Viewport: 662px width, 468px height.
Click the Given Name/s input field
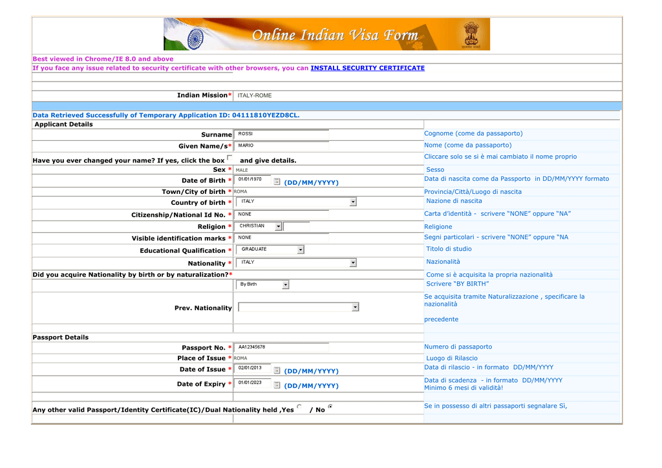[281, 145]
